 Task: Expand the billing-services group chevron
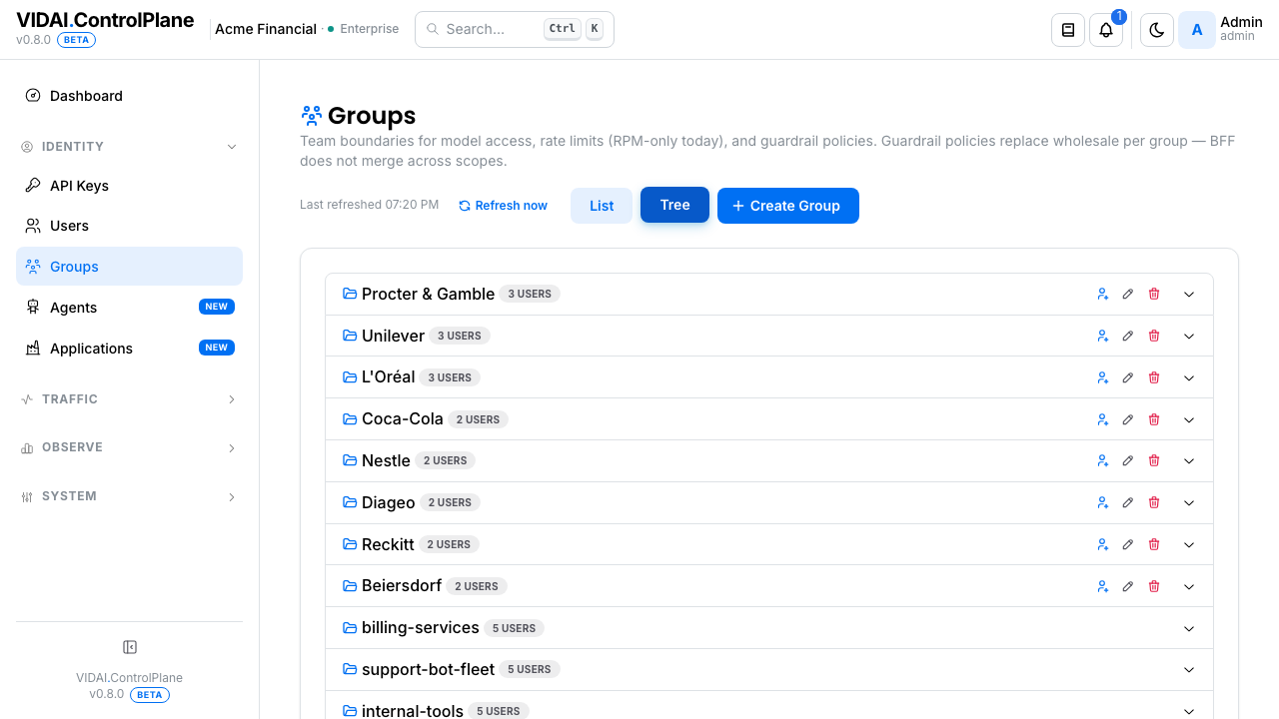(x=1189, y=628)
